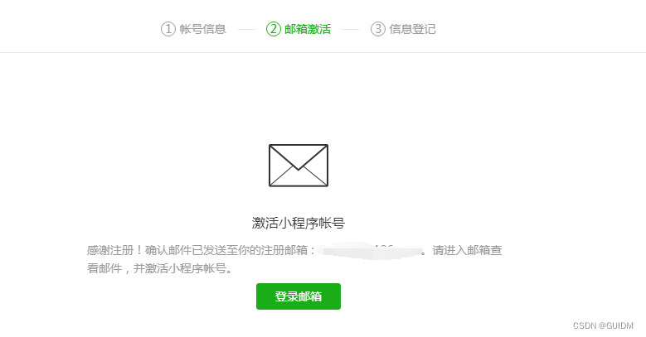The height and width of the screenshot is (337, 646).
Task: Select the 信息登记 step label
Action: click(x=412, y=29)
